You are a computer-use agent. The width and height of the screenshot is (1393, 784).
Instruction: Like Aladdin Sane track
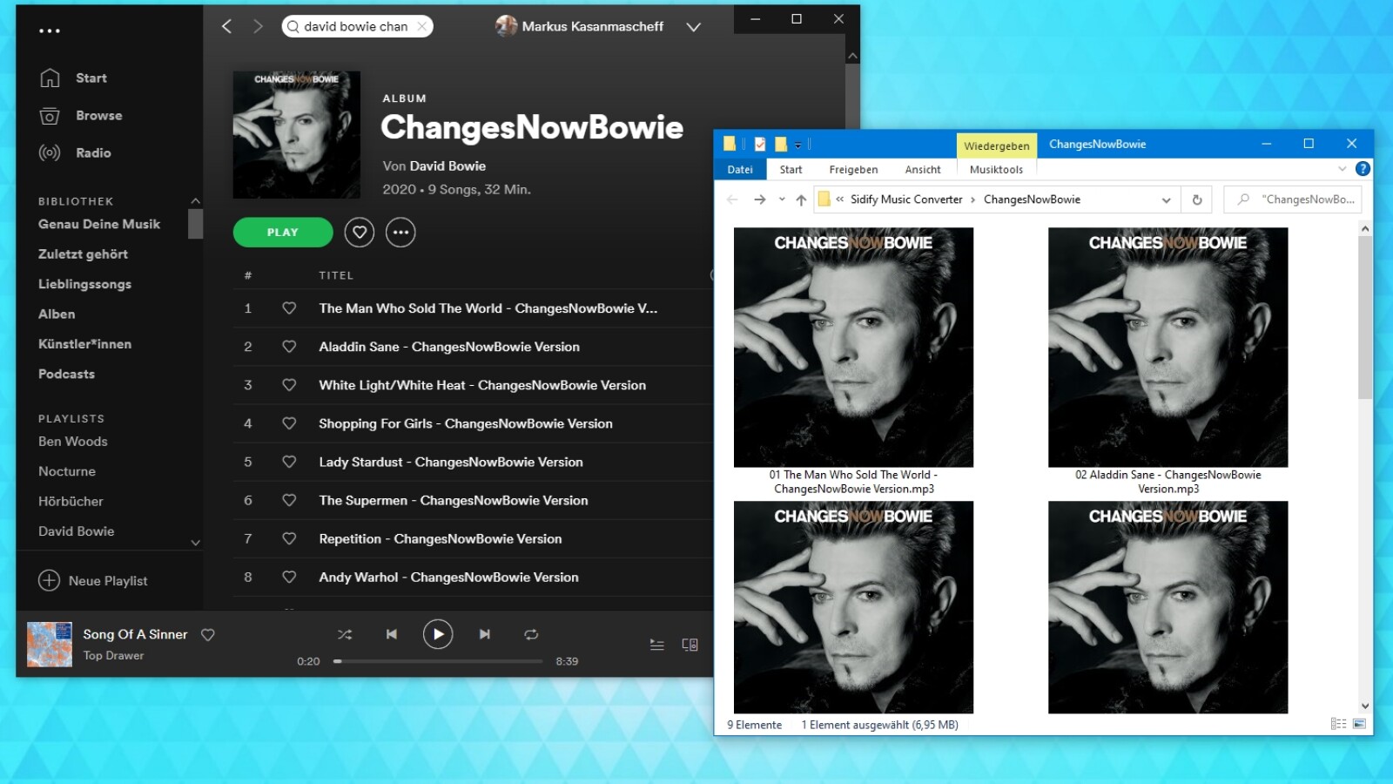(x=289, y=347)
